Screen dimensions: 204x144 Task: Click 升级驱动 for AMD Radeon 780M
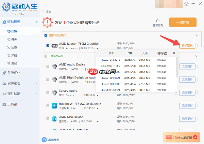point(187,46)
